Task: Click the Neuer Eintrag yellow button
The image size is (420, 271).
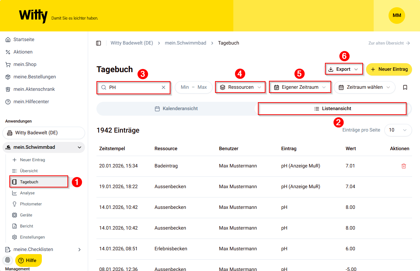Action: pos(389,69)
